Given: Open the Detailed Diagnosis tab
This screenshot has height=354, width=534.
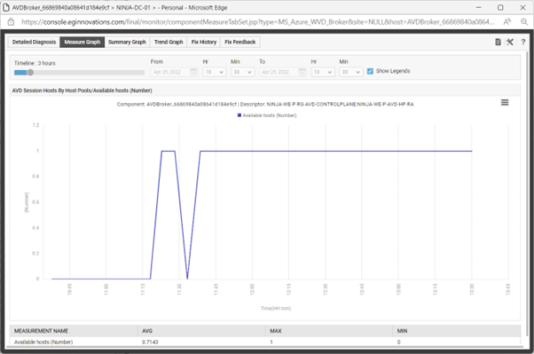Looking at the screenshot, I should (34, 42).
